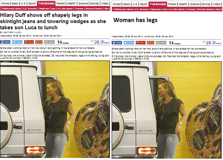Screen dimensions: 223x160
Task: Click the photo under the Hilary Duff article
Action: (x=55, y=109)
